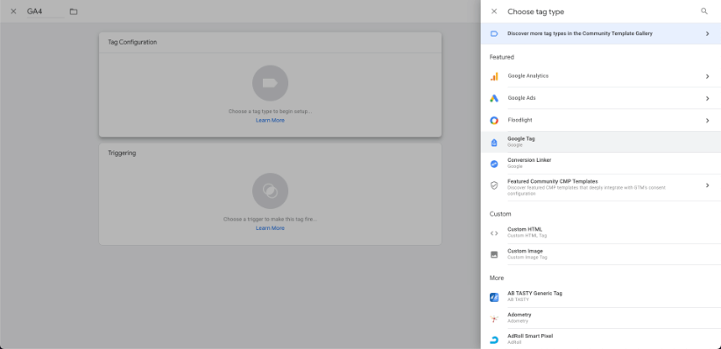Close the Choose tag type panel
Image resolution: width=721 pixels, height=349 pixels.
(x=494, y=11)
